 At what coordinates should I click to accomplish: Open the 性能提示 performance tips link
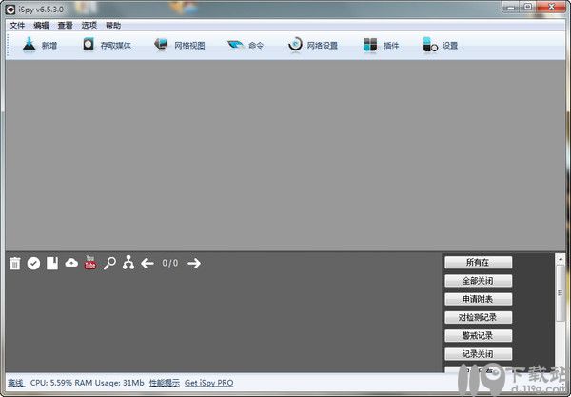[x=165, y=383]
